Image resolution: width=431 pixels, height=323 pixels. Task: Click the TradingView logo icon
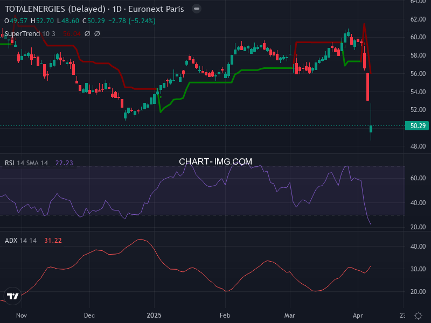12,297
